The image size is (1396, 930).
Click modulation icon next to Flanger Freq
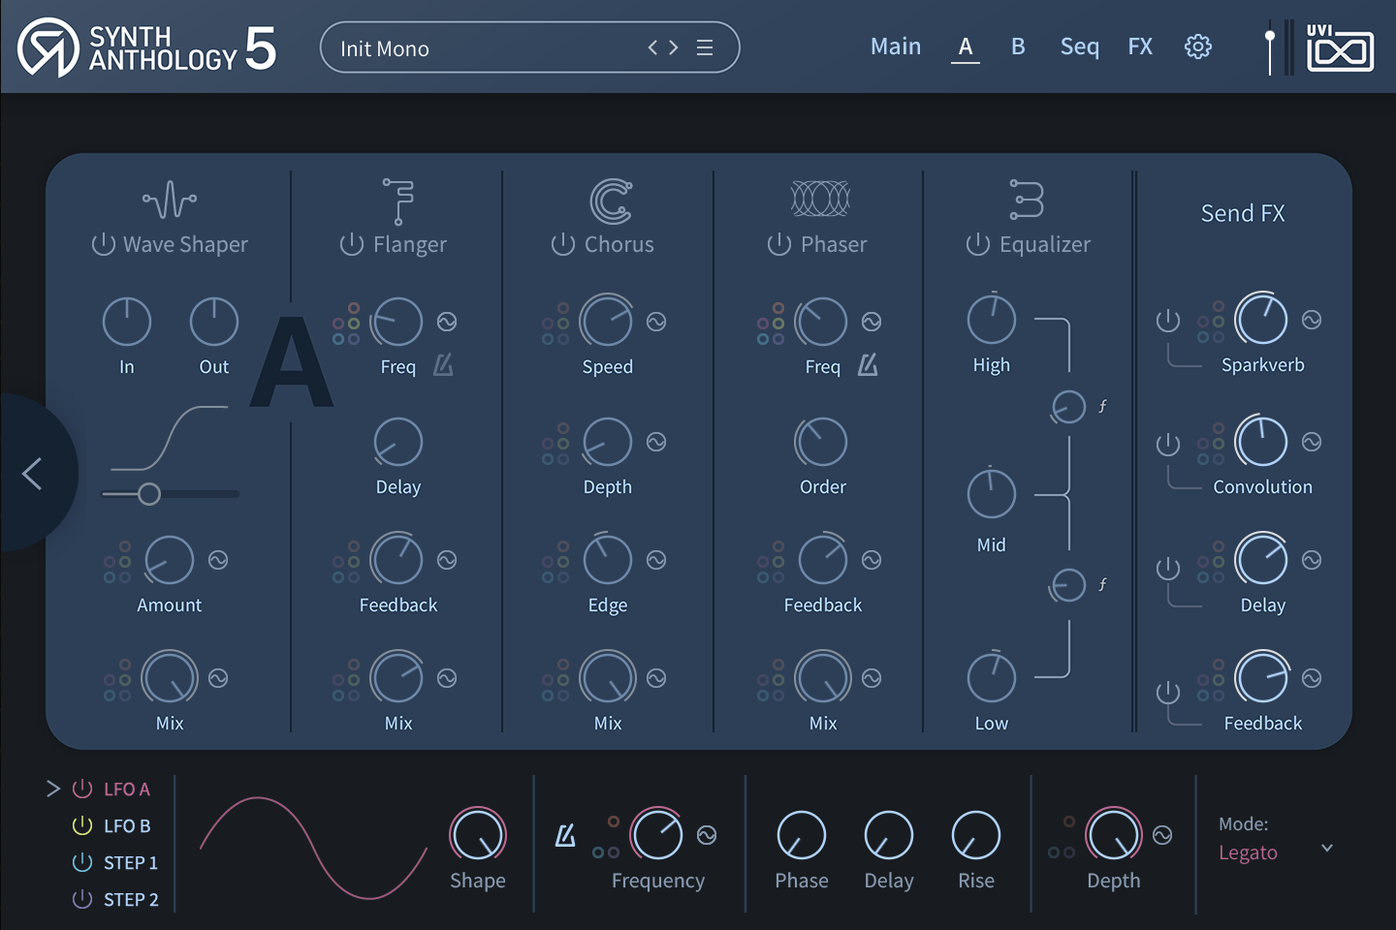(447, 322)
